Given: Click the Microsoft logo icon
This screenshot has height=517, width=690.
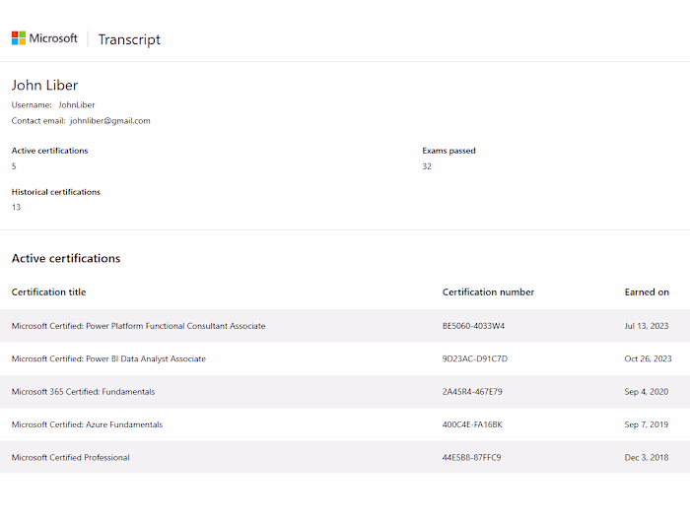Looking at the screenshot, I should coord(19,38).
